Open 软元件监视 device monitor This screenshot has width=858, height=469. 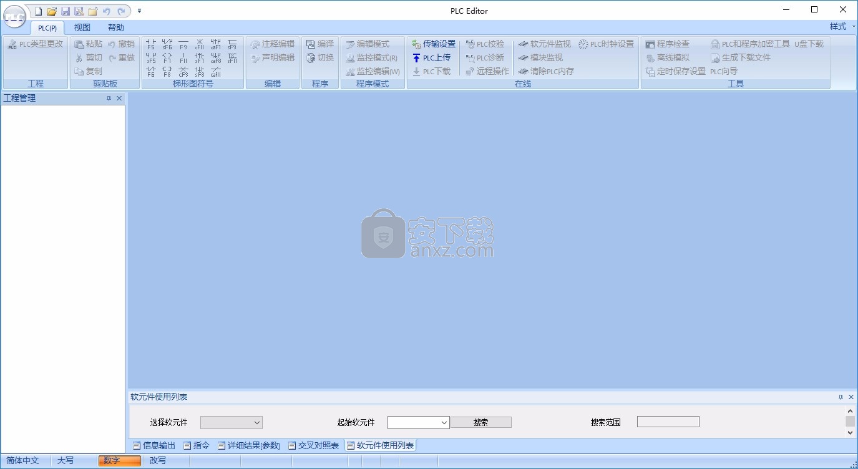(x=545, y=44)
